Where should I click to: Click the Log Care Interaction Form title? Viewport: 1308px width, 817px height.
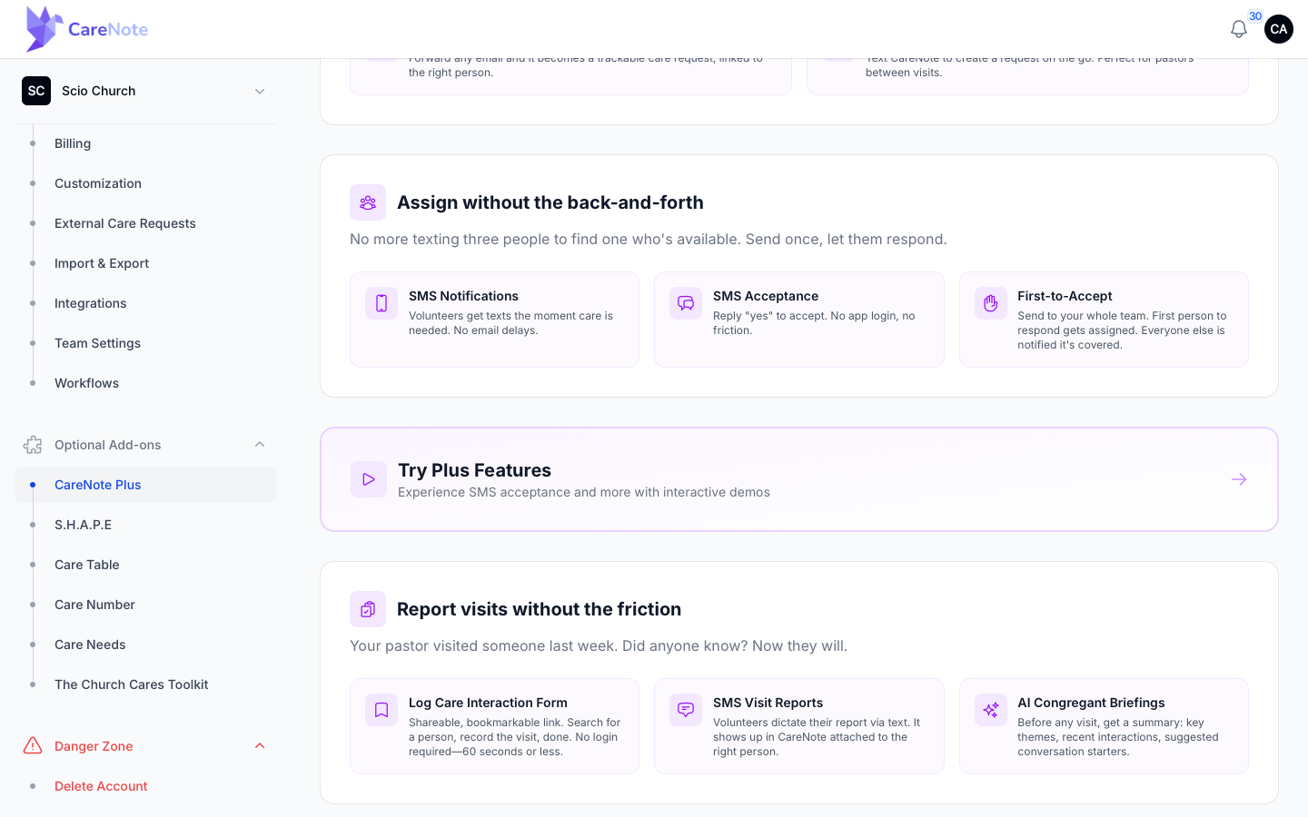pos(488,703)
